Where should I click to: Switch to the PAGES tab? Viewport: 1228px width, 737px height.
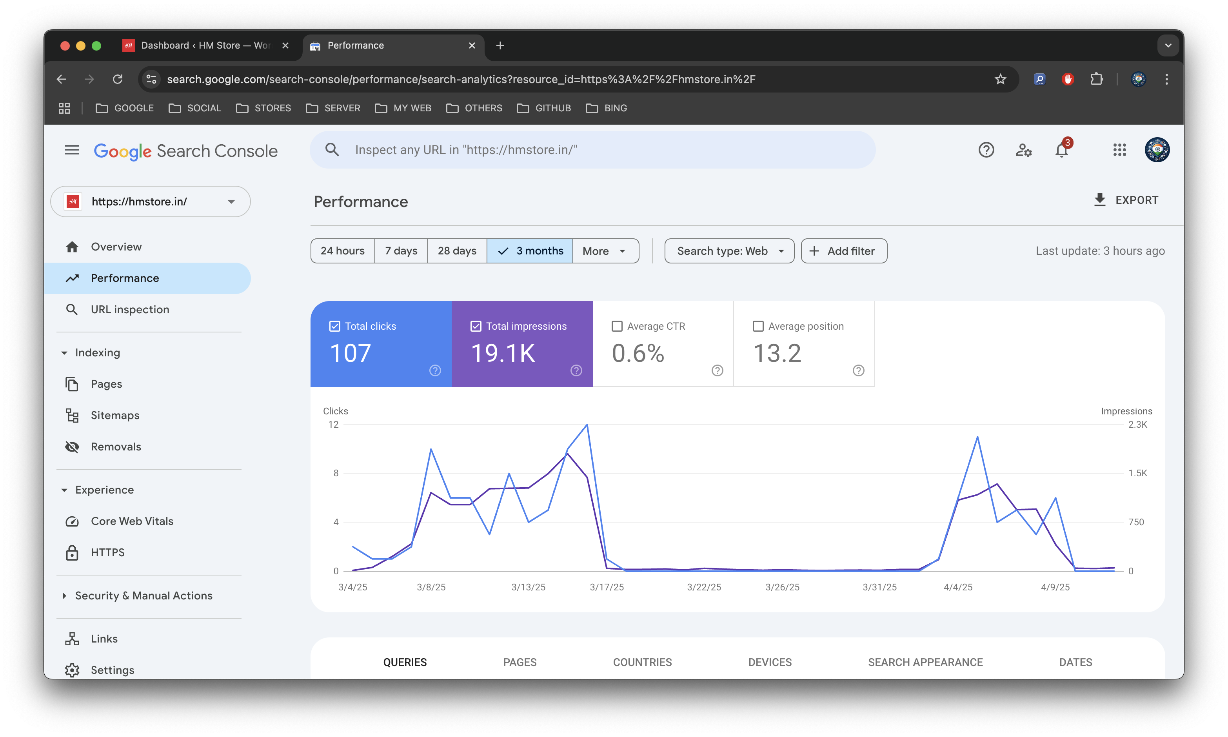(x=520, y=663)
